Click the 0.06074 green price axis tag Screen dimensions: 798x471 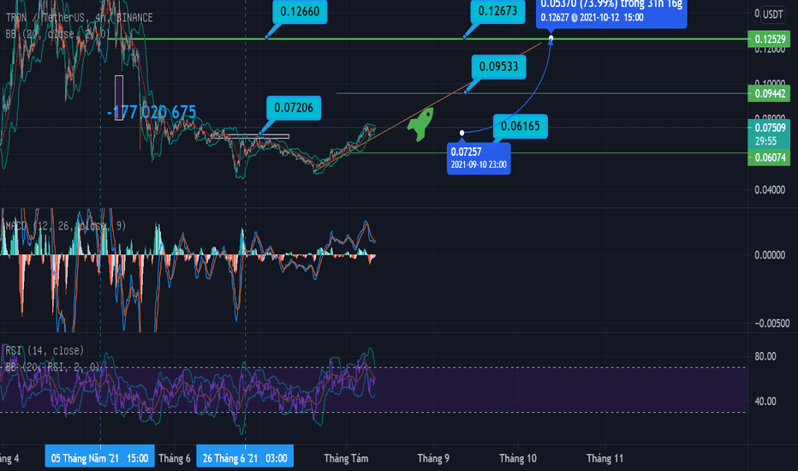[x=769, y=158]
